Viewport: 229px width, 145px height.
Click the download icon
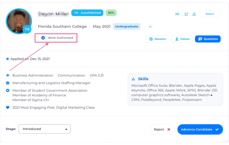[x=194, y=14]
